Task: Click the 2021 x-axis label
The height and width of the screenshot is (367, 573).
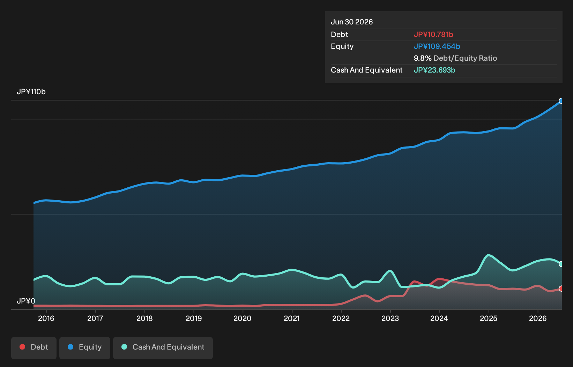Action: point(292,319)
